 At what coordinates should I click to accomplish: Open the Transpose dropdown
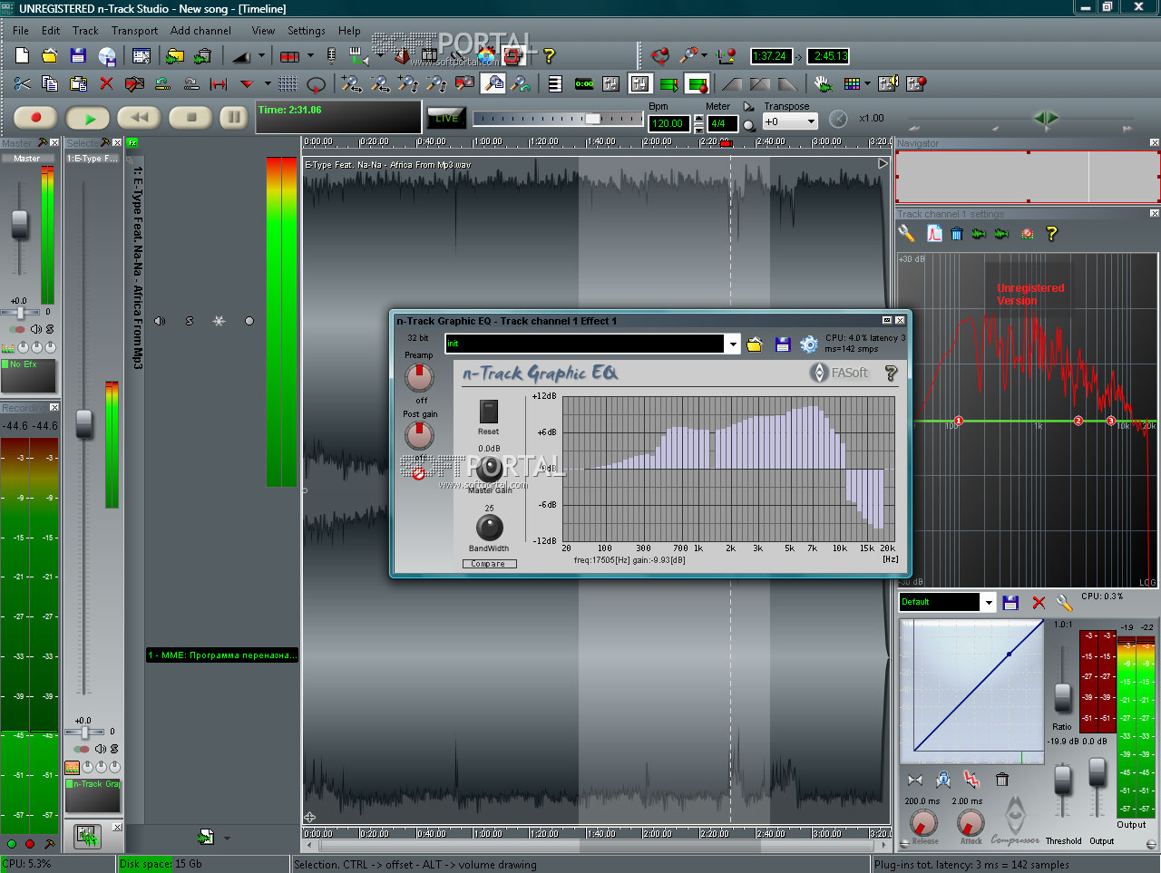coord(811,122)
